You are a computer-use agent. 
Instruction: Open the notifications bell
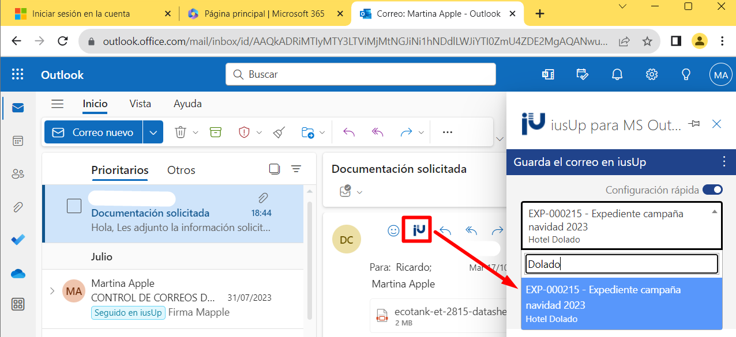[x=617, y=74]
